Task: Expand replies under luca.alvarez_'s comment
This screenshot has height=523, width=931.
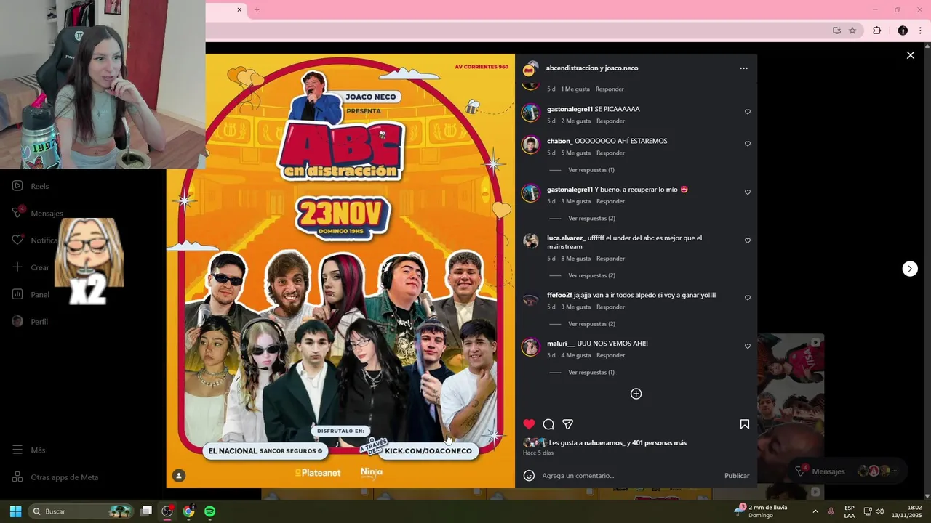Action: (591, 276)
